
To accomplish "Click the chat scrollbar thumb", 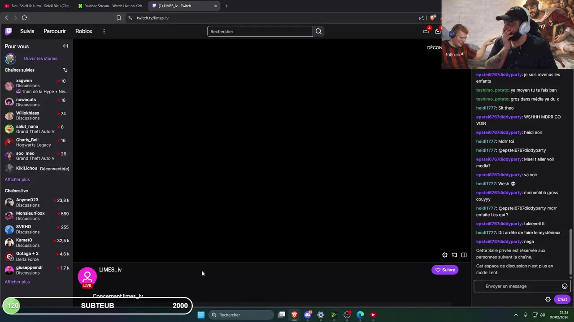I will pos(571,252).
